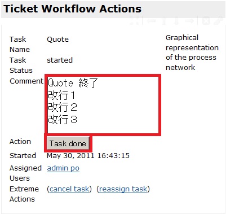226x214 pixels.
Task: Click the move-up arrow icon in portlet header
Action: coord(164,20)
